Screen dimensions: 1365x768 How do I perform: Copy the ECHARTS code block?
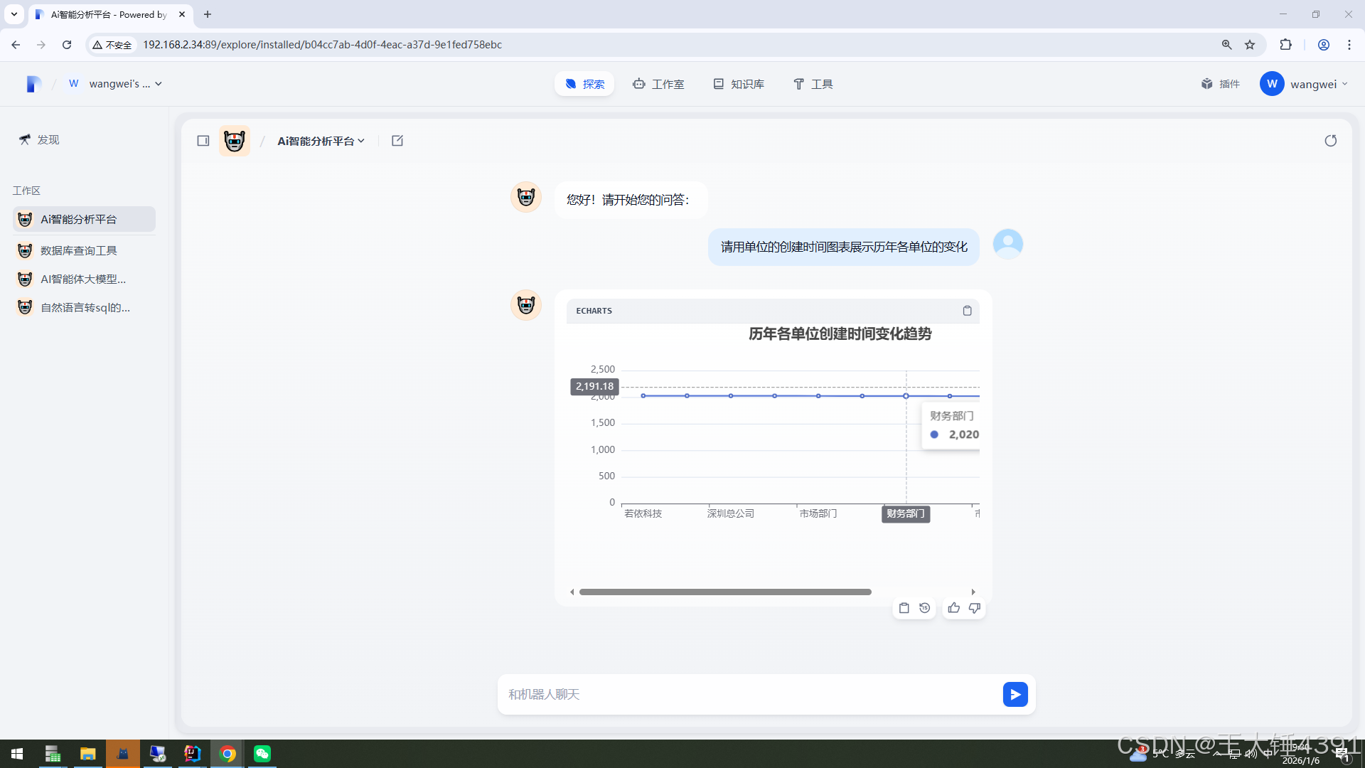[x=967, y=311]
